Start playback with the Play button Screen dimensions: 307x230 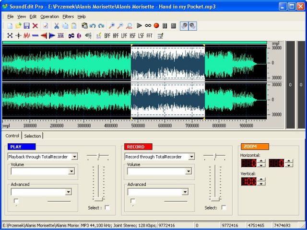coord(139,25)
